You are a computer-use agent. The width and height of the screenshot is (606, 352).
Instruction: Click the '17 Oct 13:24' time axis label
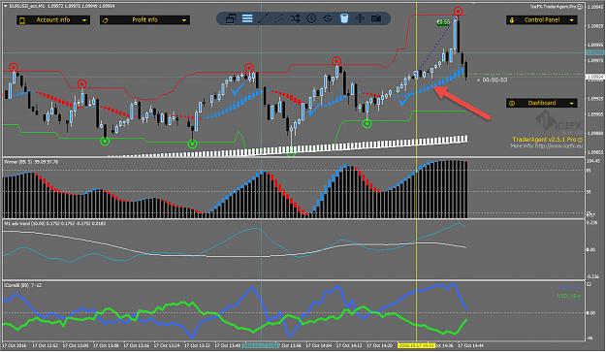(167, 345)
